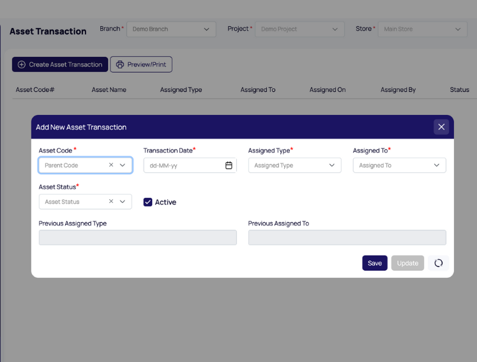Expand the Asset Code dropdown arrow

[123, 165]
